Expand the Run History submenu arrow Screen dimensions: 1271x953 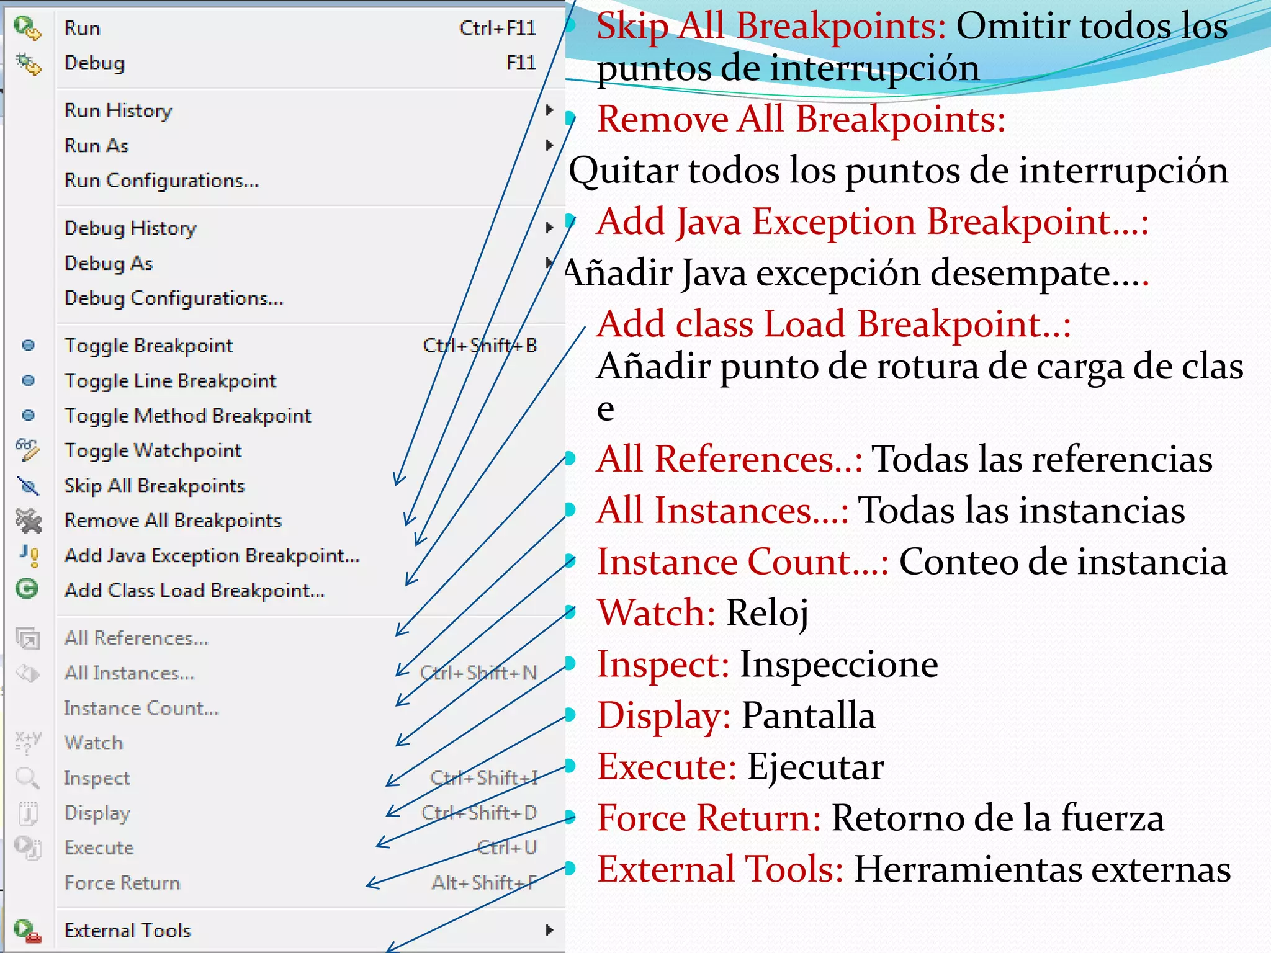(549, 110)
